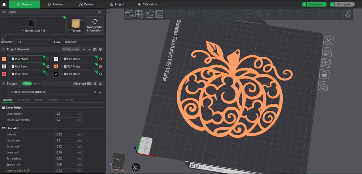Click the view orientation cube
The height and width of the screenshot is (174, 362).
pyautogui.click(x=118, y=161)
